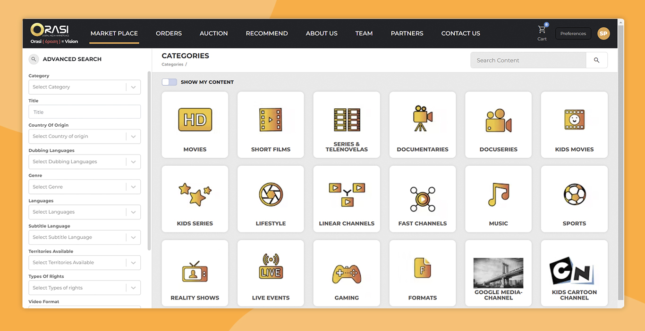Expand the Territories Available dropdown

[85, 263]
